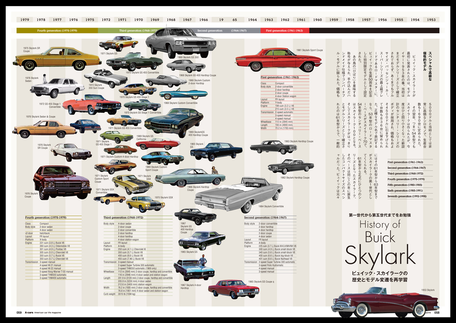Click the dark blue 1965 Skylark GS photo
The image size is (456, 323).
(216, 151)
